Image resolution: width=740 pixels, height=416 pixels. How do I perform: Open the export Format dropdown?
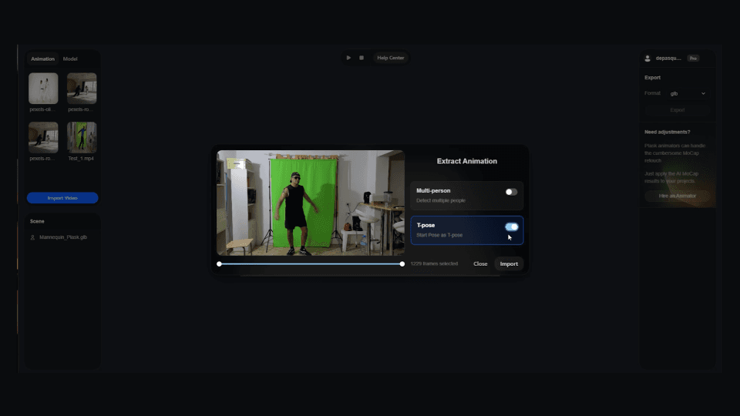click(688, 93)
